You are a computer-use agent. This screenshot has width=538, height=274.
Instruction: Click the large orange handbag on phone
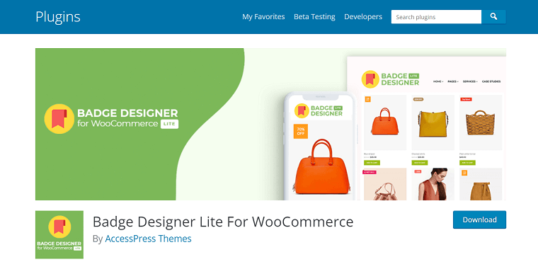tap(321, 166)
